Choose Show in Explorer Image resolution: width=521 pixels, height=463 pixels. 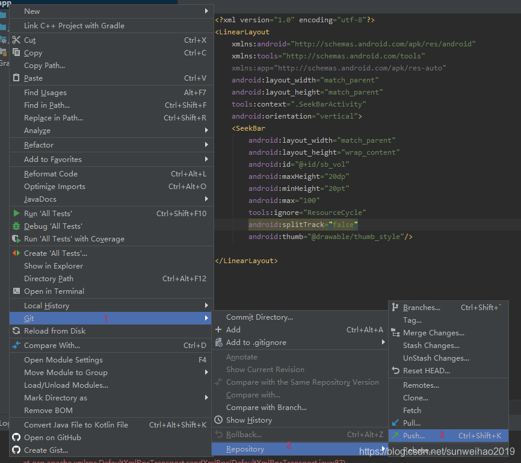(x=111, y=266)
